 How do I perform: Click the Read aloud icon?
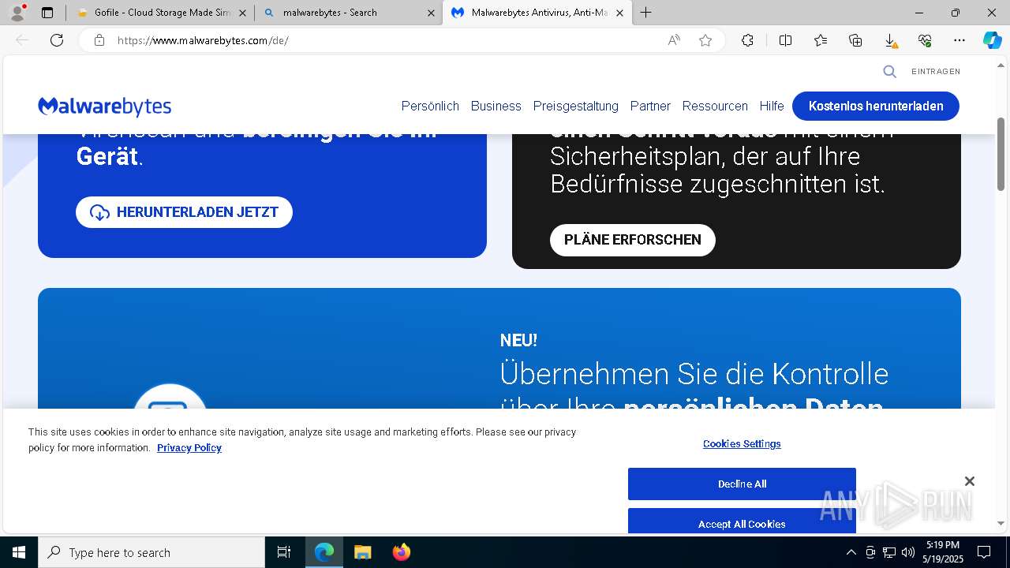pos(674,40)
